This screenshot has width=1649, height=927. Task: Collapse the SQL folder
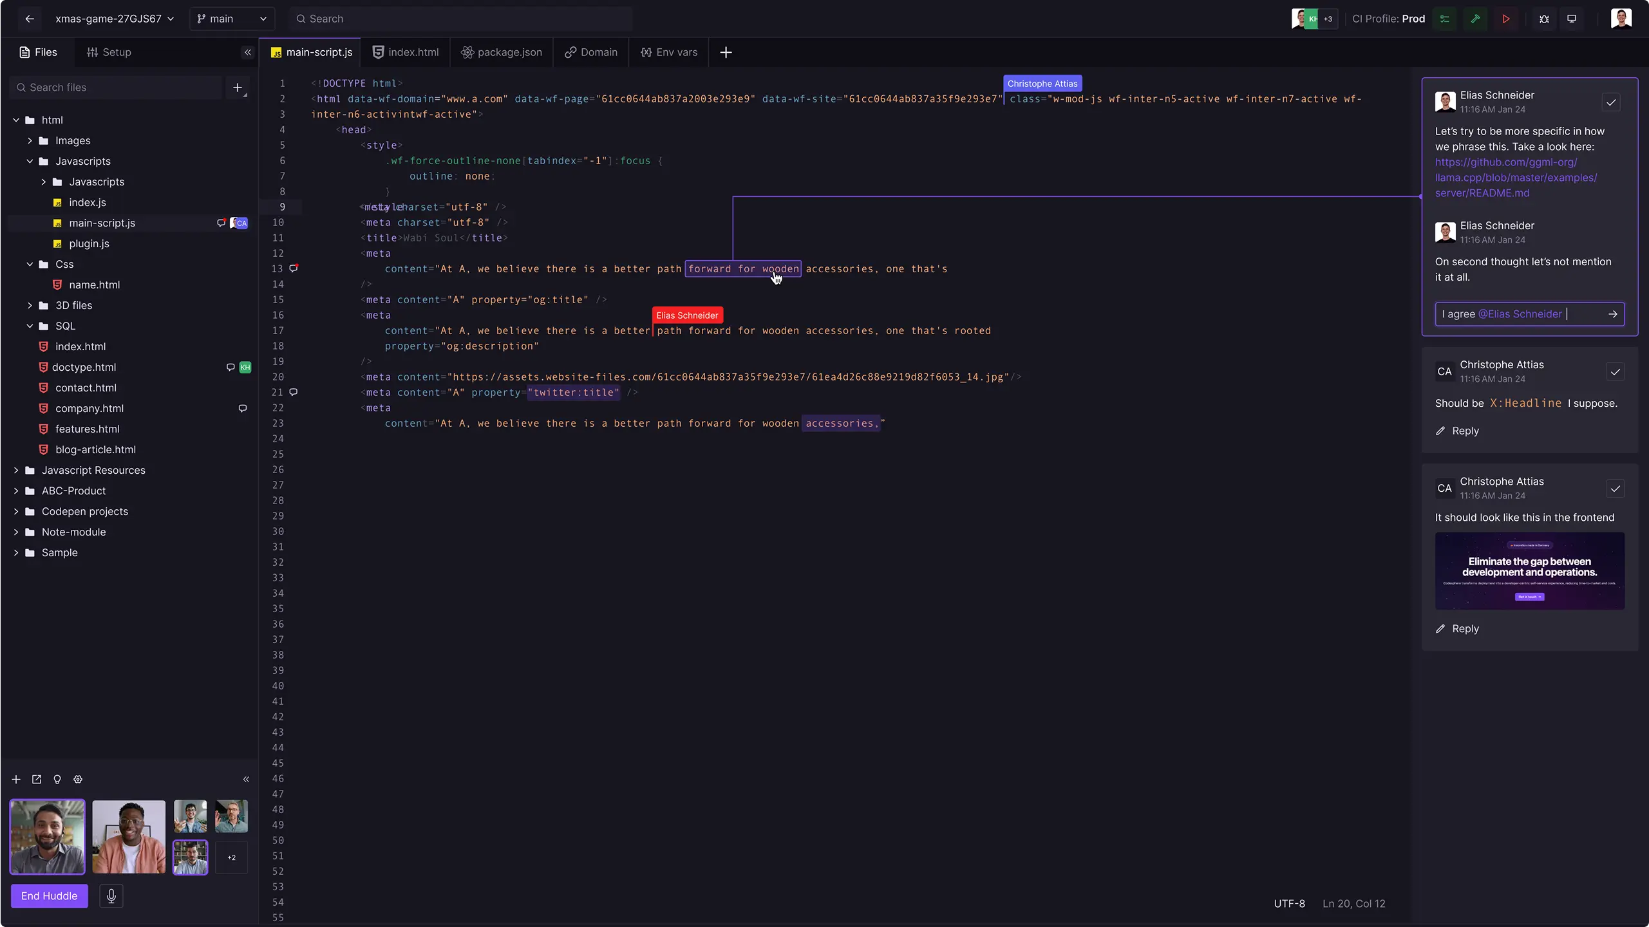click(30, 326)
